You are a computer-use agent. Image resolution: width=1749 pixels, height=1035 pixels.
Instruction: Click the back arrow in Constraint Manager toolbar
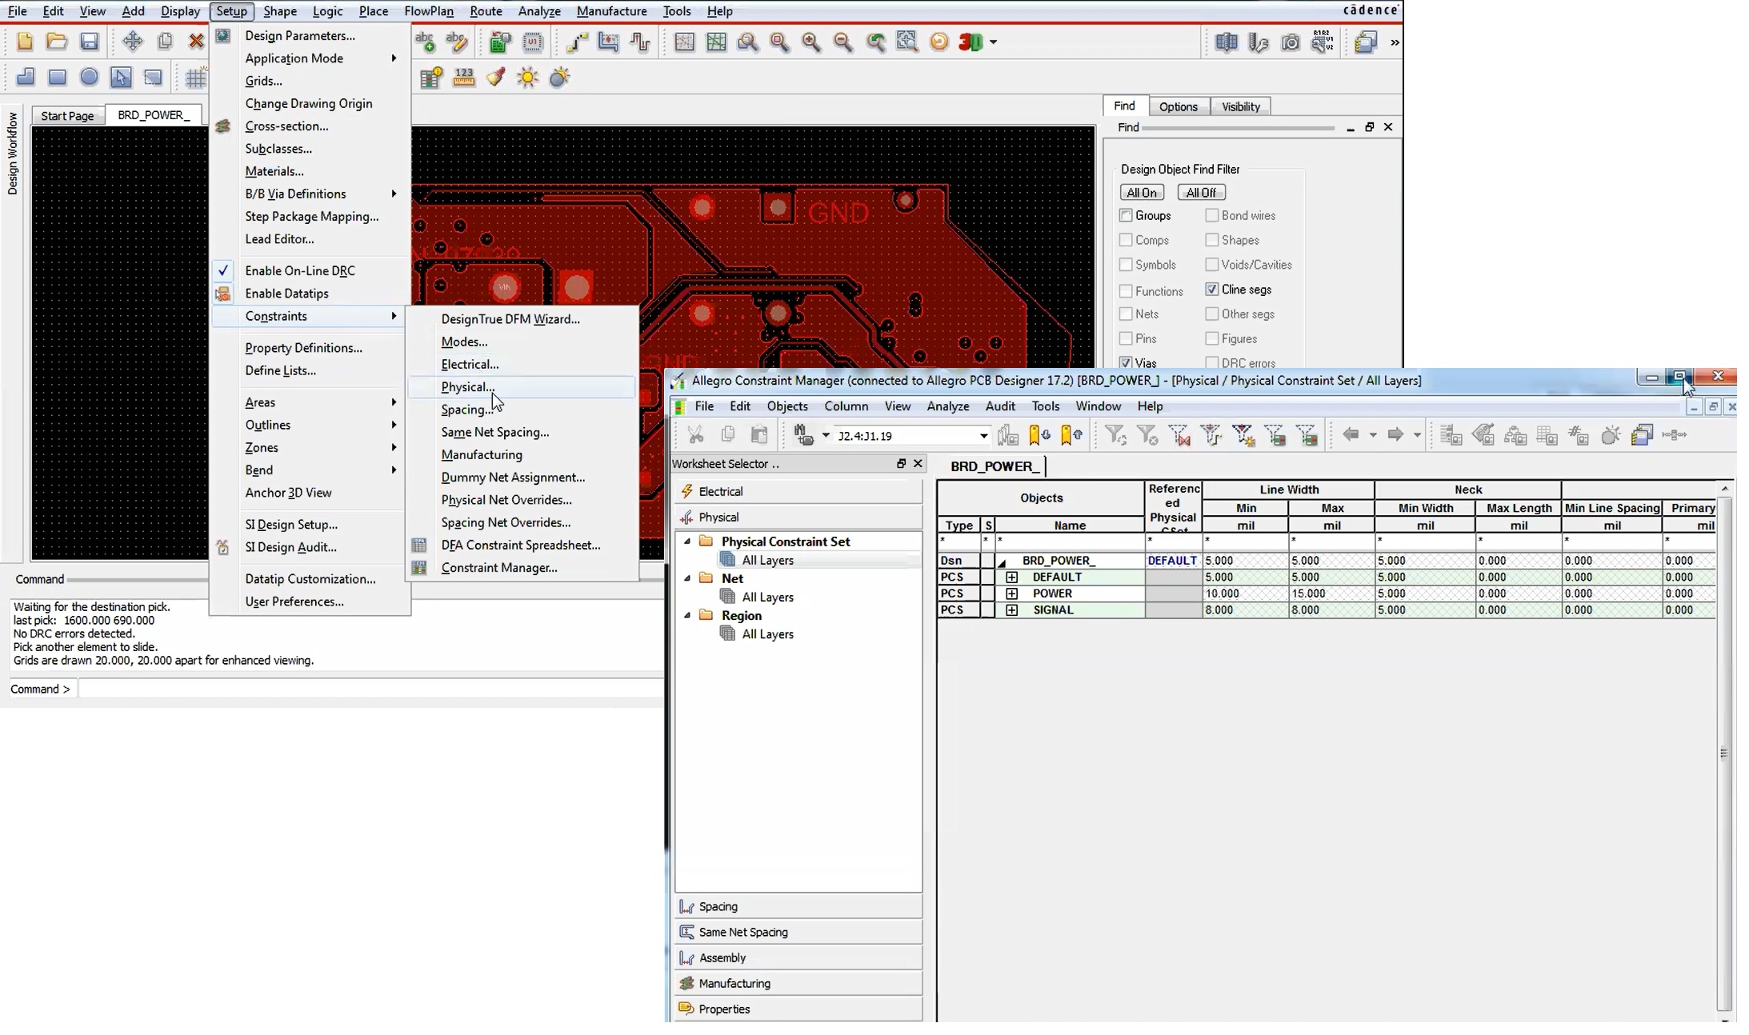tap(1351, 434)
